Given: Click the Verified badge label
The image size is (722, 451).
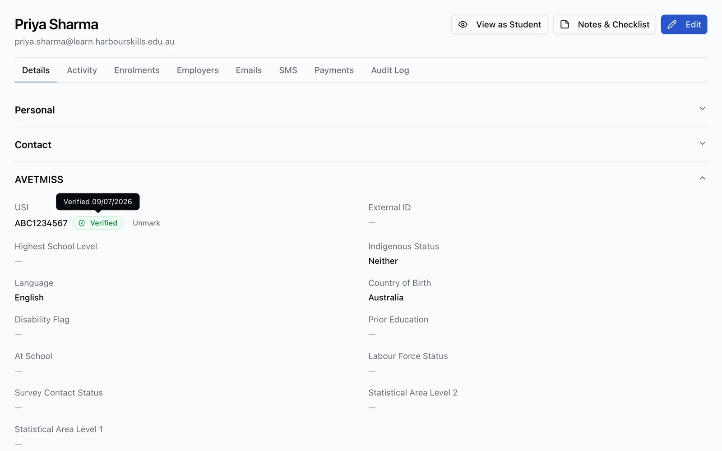Looking at the screenshot, I should 103,223.
